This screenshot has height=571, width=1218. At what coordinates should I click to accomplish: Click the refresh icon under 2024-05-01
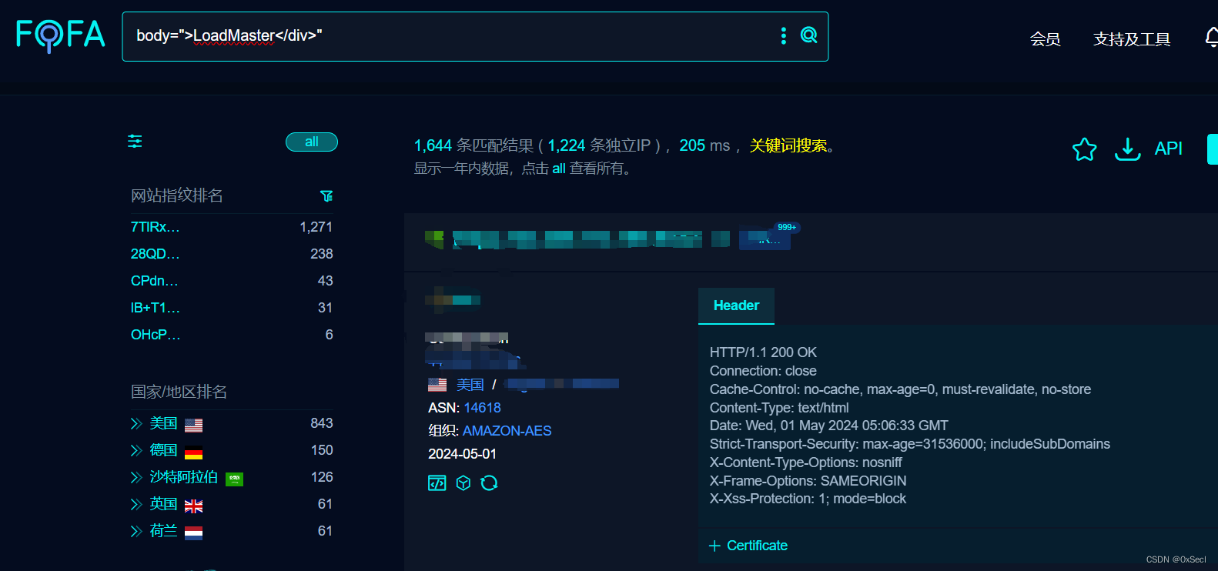tap(489, 483)
